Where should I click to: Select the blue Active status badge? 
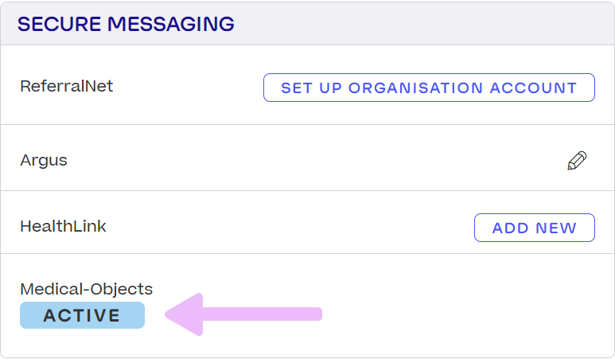[83, 315]
